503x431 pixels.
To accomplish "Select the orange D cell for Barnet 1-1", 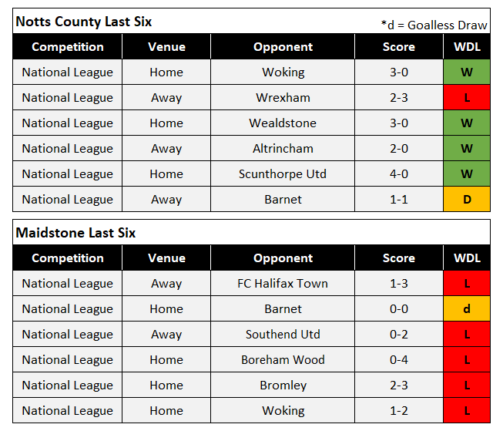I will (x=466, y=200).
